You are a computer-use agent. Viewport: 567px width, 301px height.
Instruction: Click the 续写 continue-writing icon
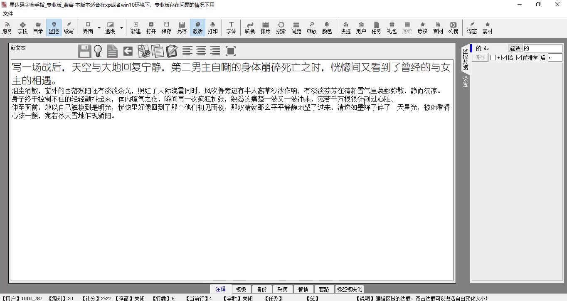click(x=69, y=27)
